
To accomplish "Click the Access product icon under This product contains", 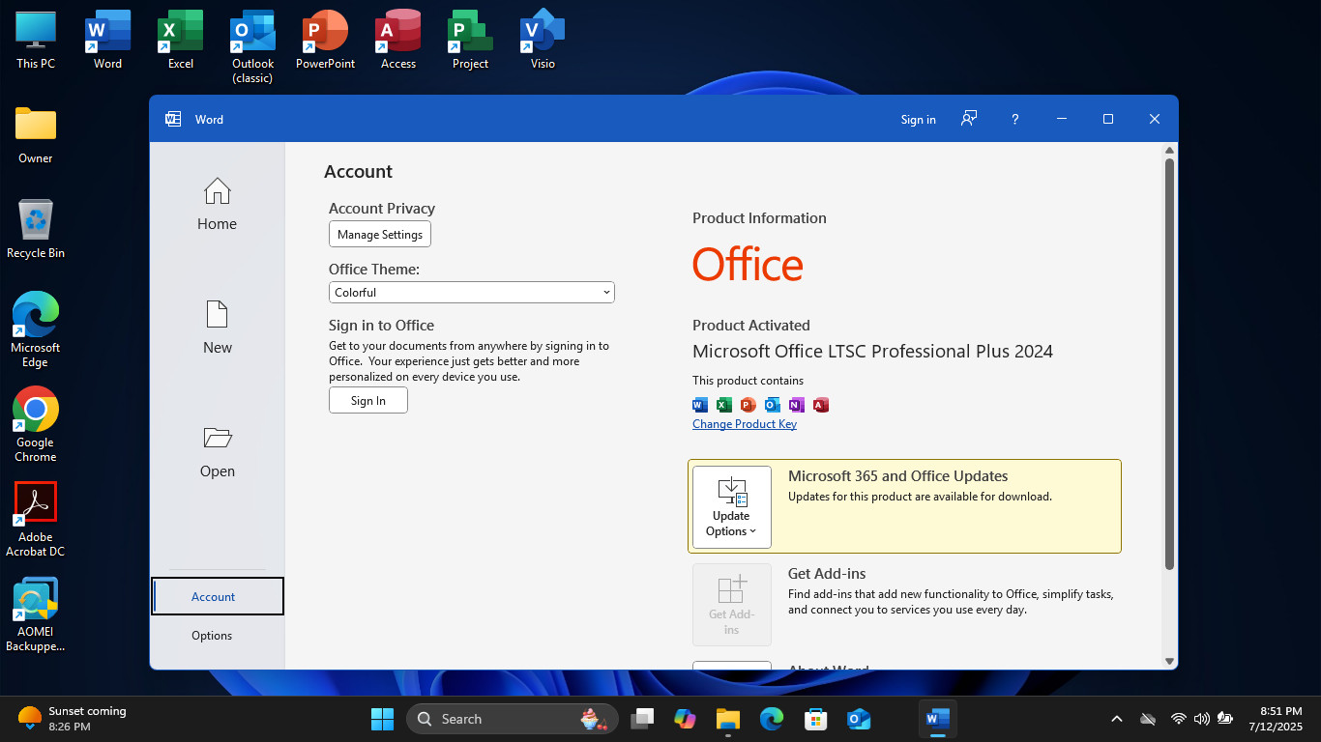I will [x=821, y=405].
